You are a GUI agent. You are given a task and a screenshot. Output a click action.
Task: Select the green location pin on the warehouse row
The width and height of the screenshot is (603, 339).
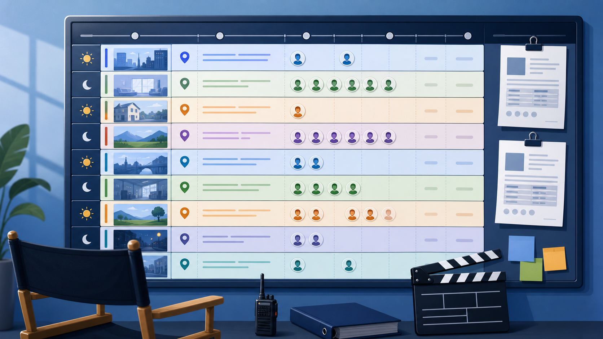coord(185,187)
